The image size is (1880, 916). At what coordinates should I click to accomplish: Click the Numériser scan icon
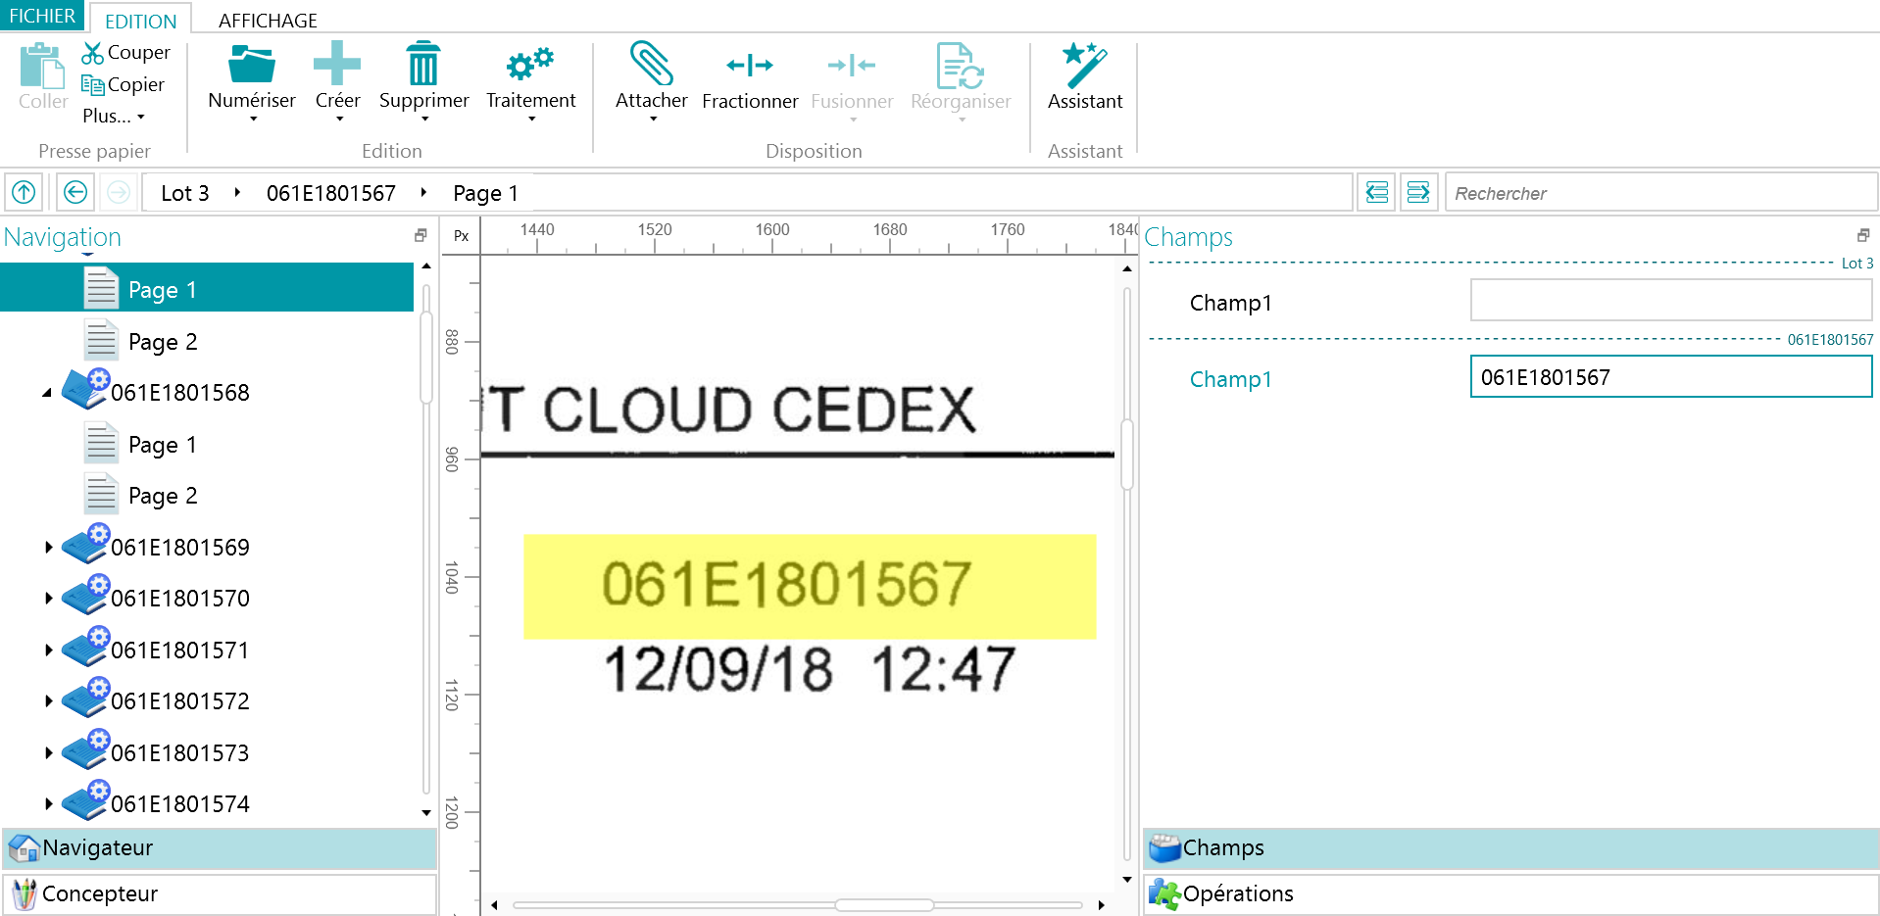pos(251,66)
